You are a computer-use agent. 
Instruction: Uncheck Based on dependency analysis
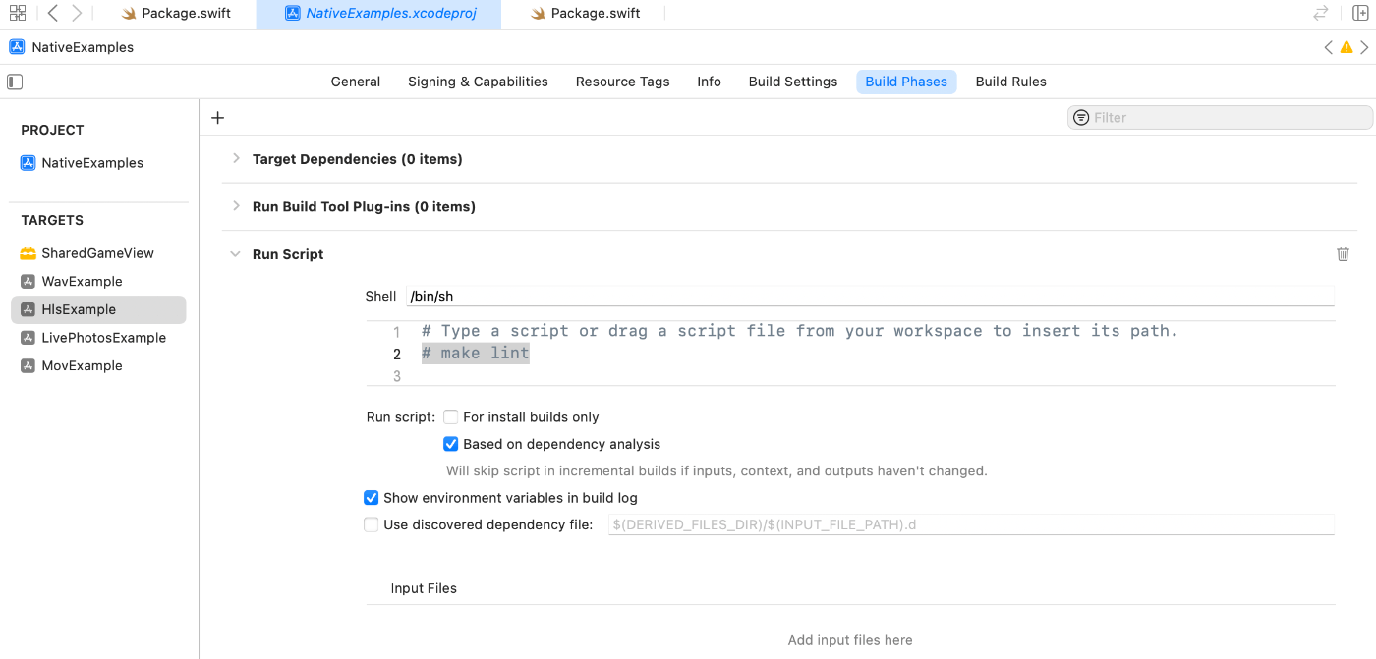(x=451, y=444)
